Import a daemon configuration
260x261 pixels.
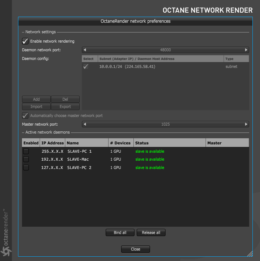click(36, 106)
